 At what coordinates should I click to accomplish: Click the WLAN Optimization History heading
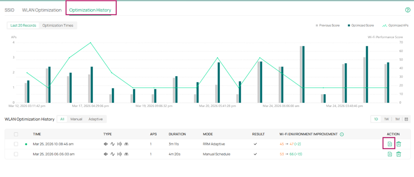pyautogui.click(x=30, y=119)
